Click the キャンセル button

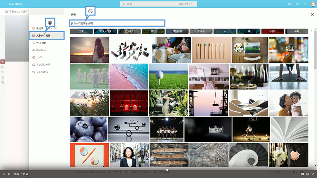click(299, 172)
